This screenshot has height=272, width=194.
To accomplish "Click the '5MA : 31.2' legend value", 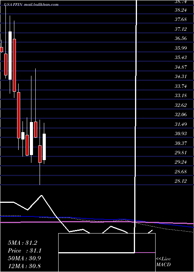I will click(x=23, y=243).
